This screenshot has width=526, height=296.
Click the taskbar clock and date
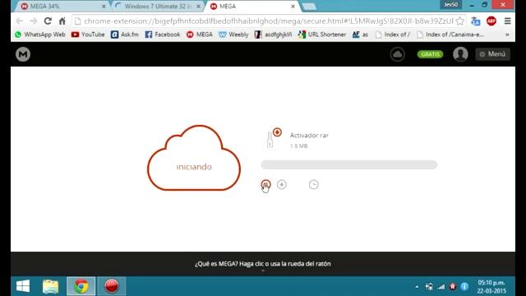coord(491,287)
